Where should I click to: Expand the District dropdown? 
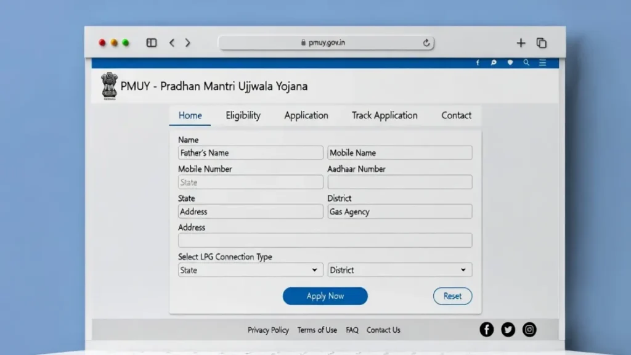click(x=399, y=270)
